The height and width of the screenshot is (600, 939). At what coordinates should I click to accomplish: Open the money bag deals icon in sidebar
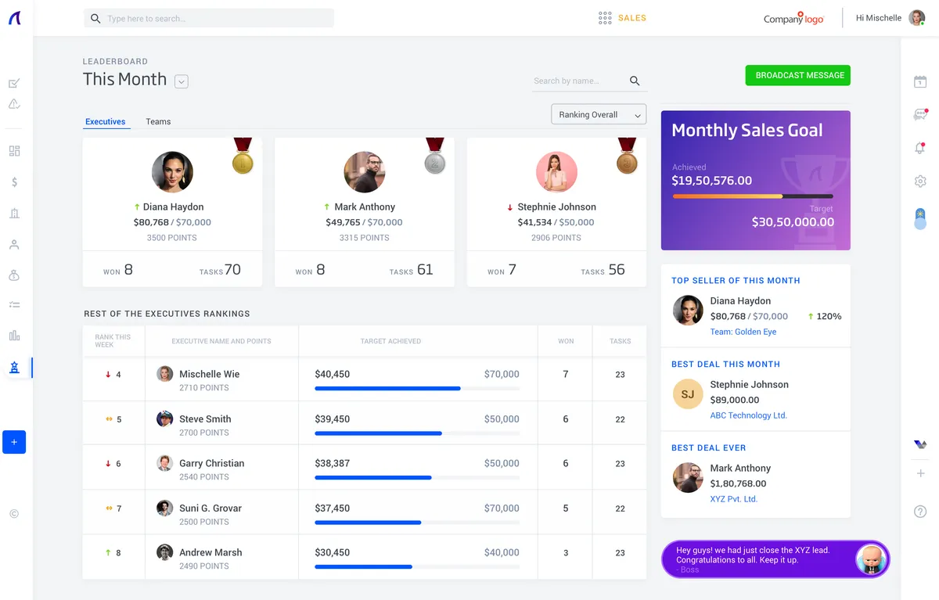coord(14,275)
